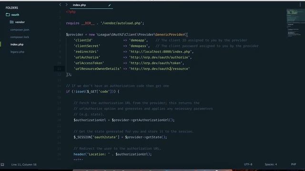Click the erp.dev/oauth/authorize URL string
The height and width of the screenshot is (171, 305).
pyautogui.click(x=160, y=57)
